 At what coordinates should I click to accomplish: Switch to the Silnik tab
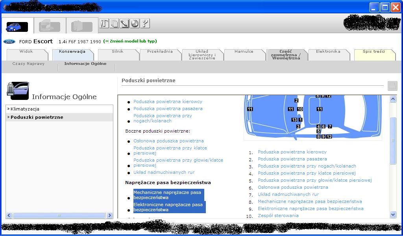tap(117, 52)
